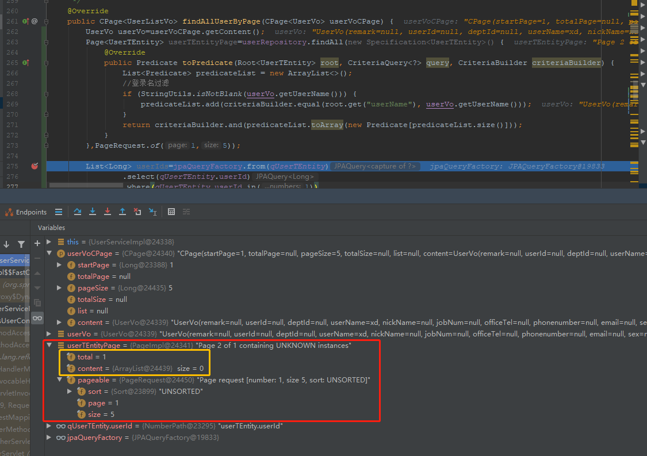647x456 pixels.
Task: Select the 'ol$$FastC' stack frame
Action: 15,273
